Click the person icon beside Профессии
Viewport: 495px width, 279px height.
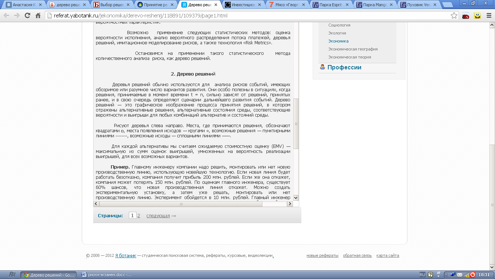[x=322, y=67]
